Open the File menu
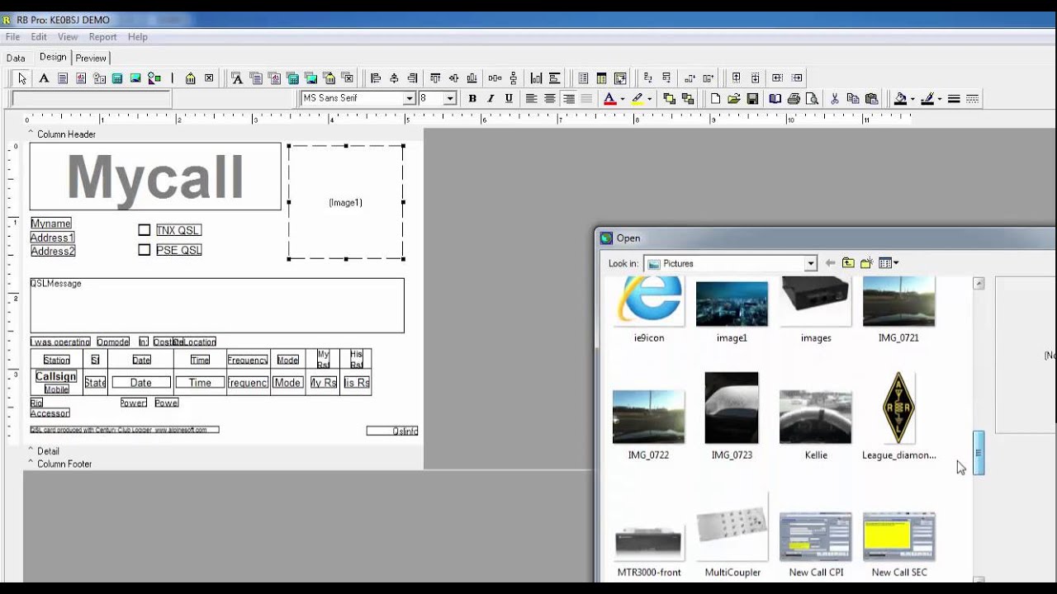Image resolution: width=1057 pixels, height=594 pixels. coord(12,37)
